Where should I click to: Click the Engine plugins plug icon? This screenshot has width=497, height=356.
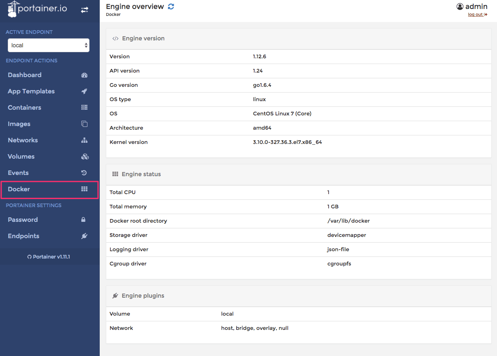(x=115, y=296)
